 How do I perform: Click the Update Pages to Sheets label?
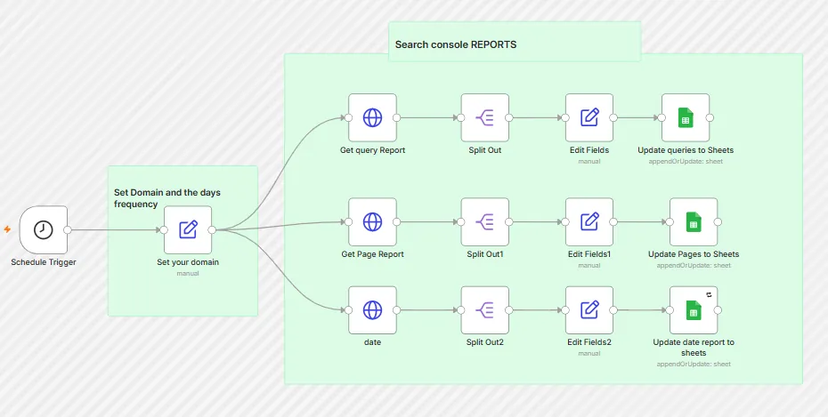(x=694, y=254)
